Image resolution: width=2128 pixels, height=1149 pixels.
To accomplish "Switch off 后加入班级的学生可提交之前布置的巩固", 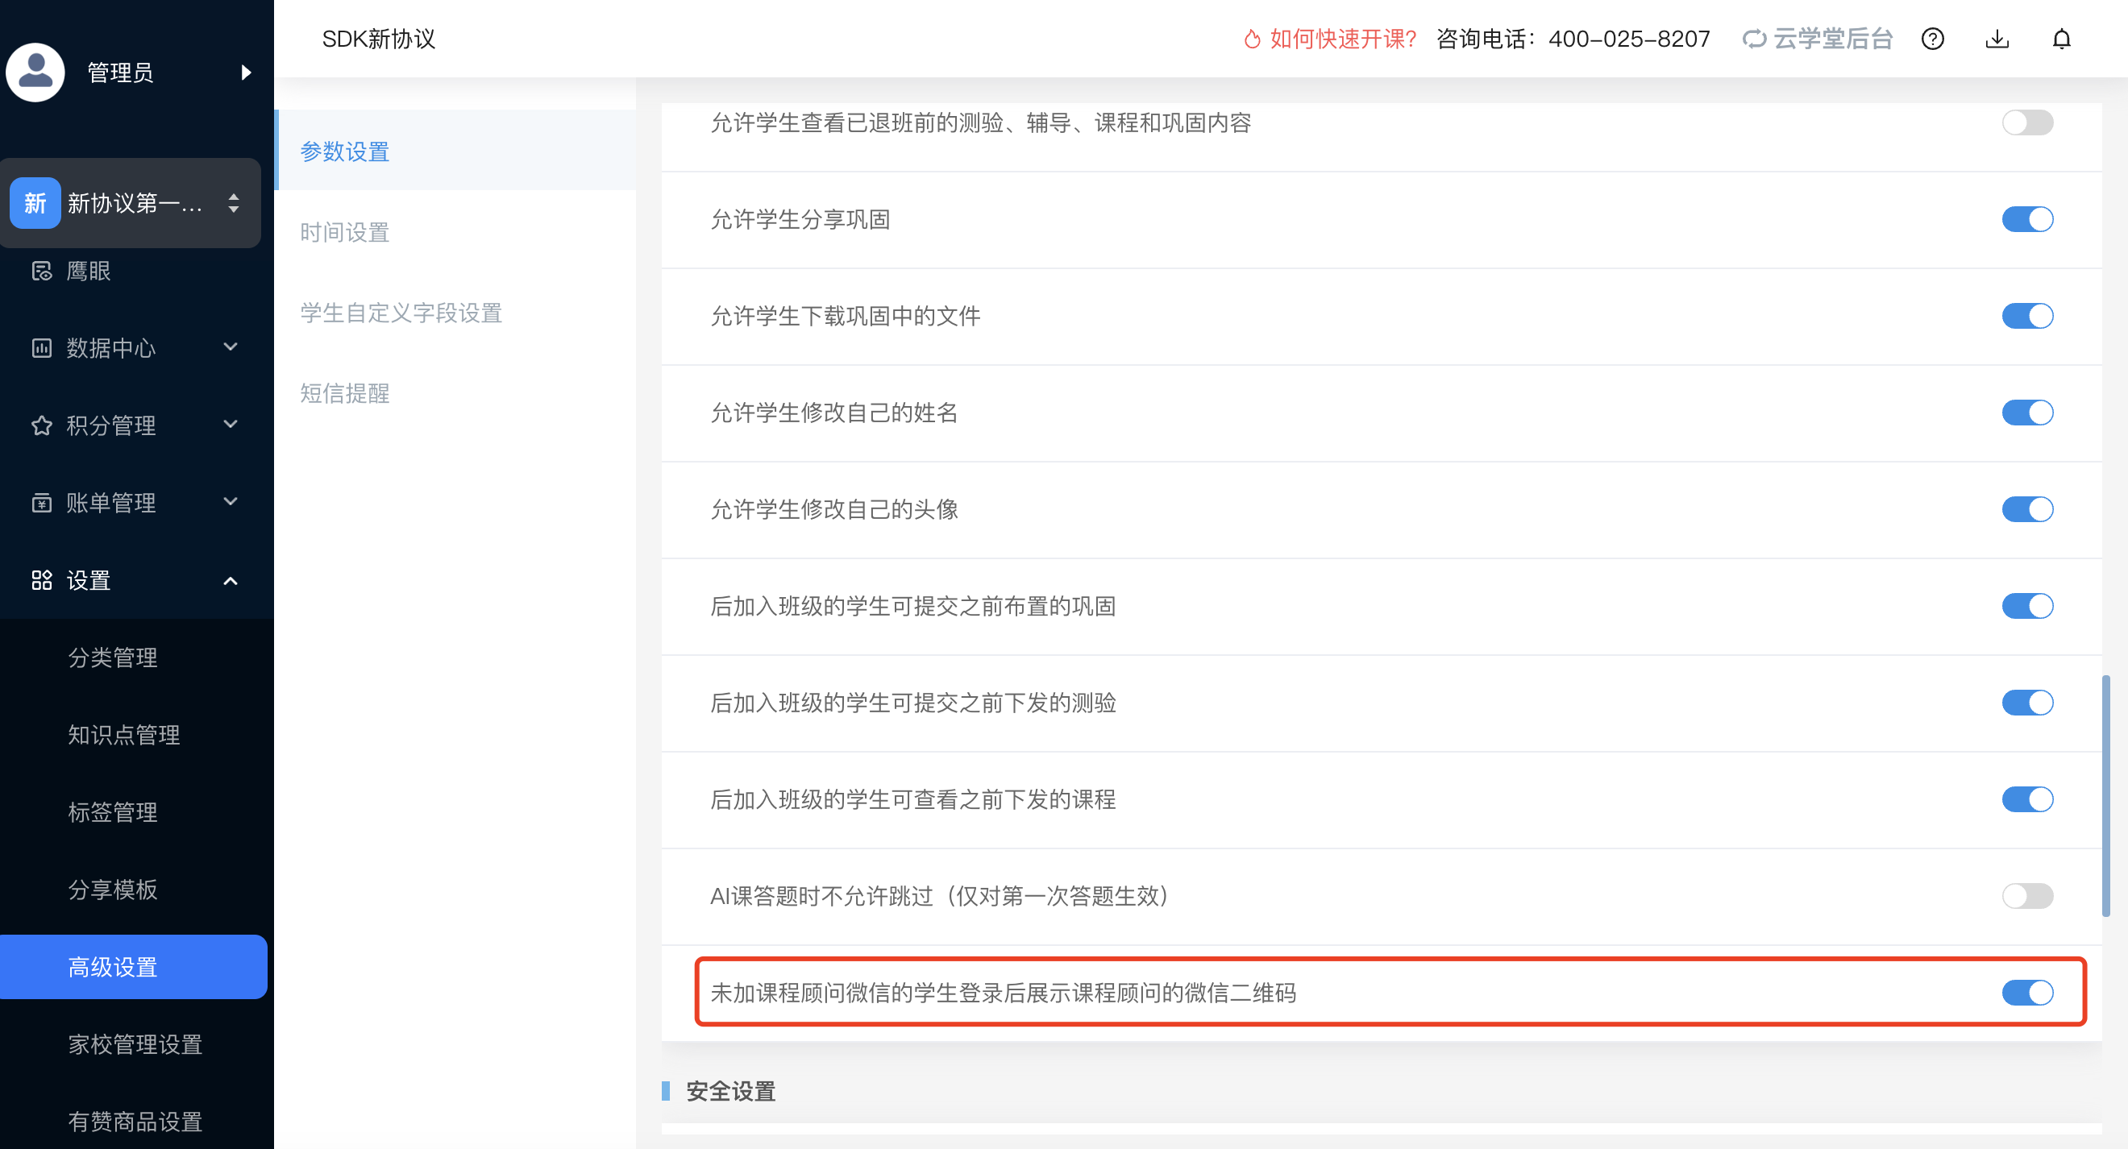I will click(x=2027, y=605).
